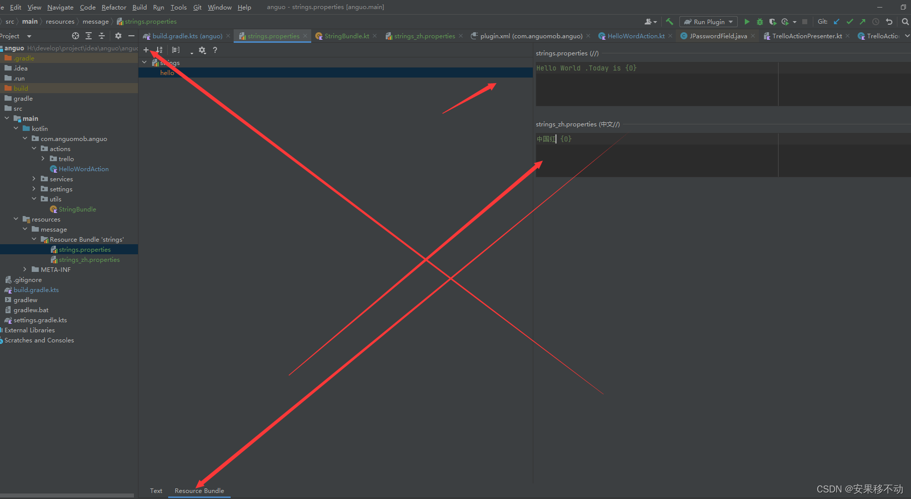The image size is (911, 499).
Task: Click the Run Plugin green run icon
Action: (747, 22)
